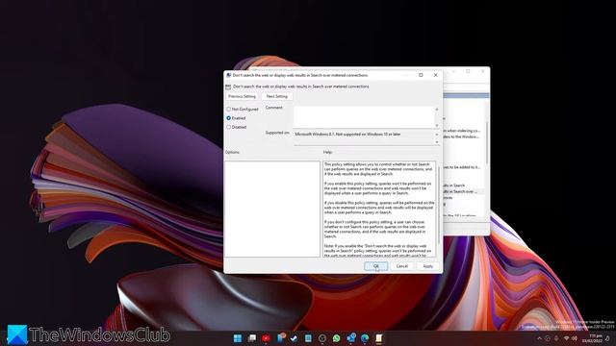Click the policy icon beside setting title
The image size is (616, 346).
click(228, 86)
